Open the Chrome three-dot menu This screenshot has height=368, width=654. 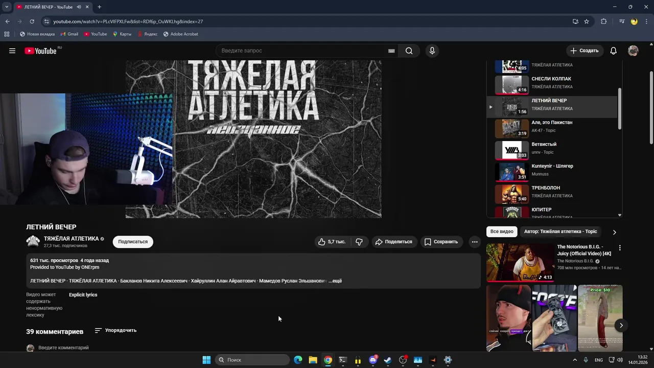click(647, 21)
